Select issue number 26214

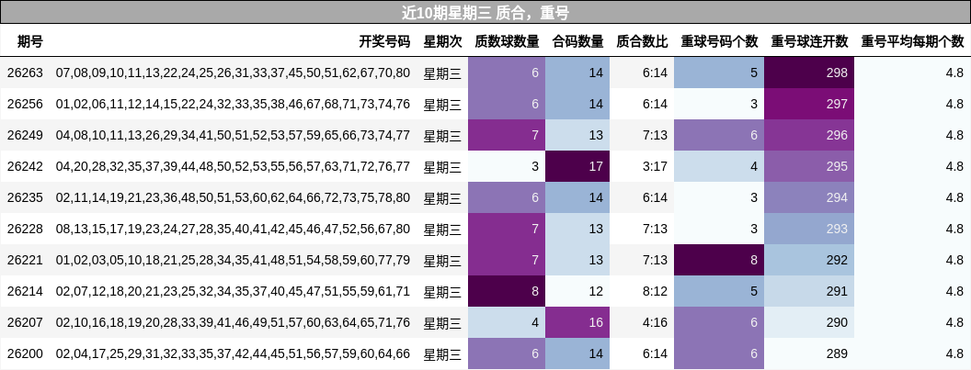coord(26,291)
